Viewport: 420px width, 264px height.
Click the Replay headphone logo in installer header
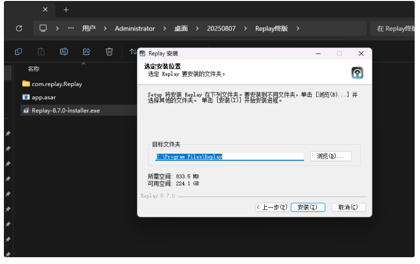[x=357, y=73]
